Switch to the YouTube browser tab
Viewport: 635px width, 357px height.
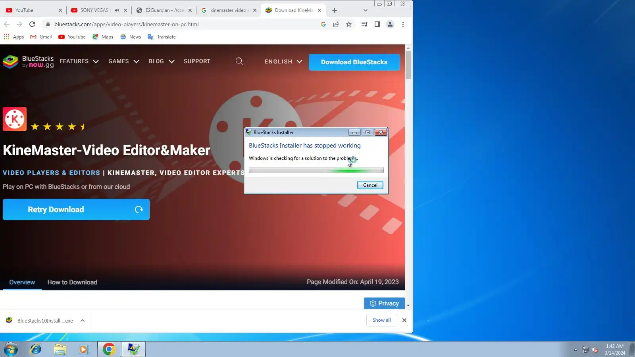34,10
